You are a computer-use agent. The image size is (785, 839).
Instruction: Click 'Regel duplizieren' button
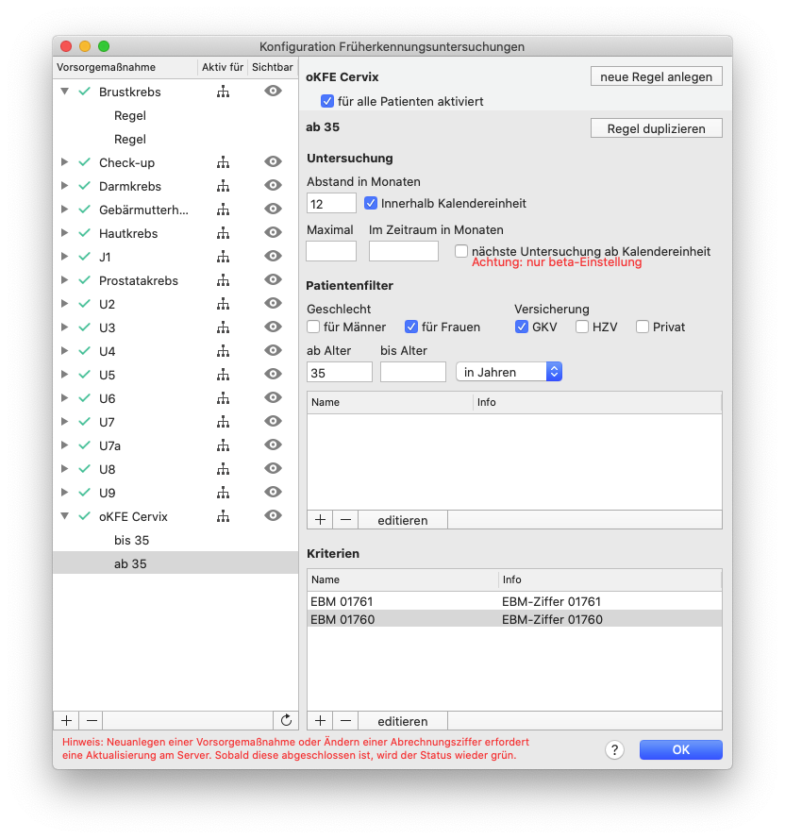click(x=656, y=128)
